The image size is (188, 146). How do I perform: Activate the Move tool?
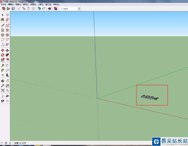coord(3,50)
